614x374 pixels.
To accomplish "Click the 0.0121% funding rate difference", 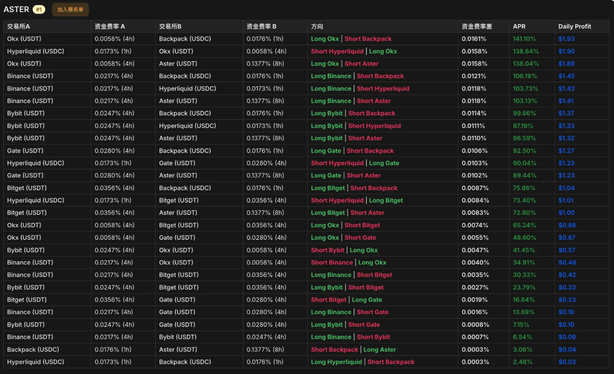I will click(x=474, y=76).
